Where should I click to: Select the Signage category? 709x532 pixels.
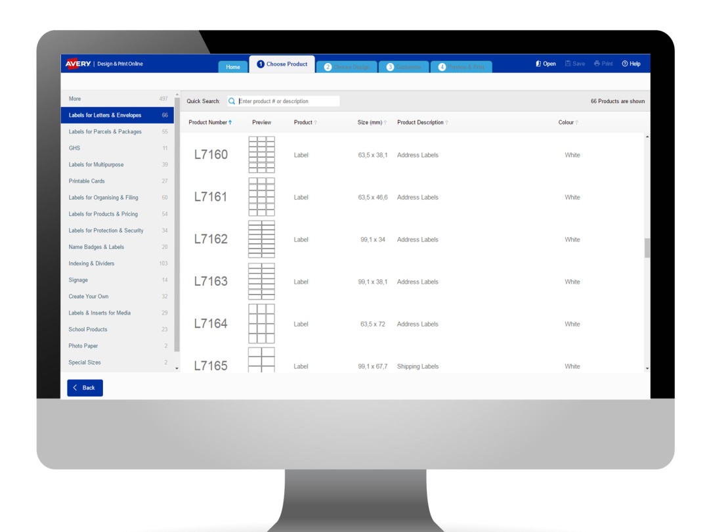point(118,280)
